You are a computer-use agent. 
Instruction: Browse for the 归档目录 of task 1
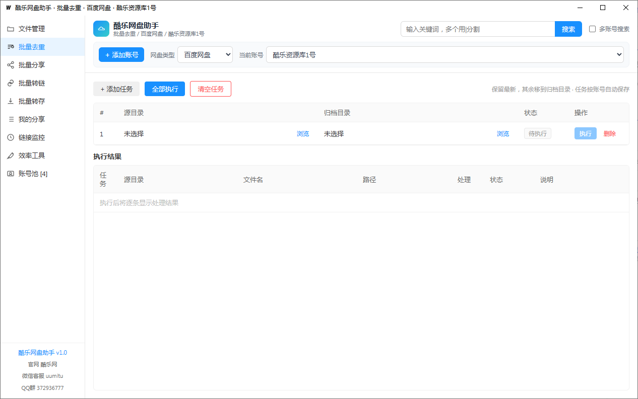(503, 134)
